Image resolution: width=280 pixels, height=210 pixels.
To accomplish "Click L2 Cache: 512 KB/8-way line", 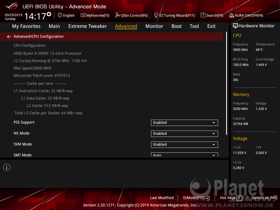I will point(47,106).
